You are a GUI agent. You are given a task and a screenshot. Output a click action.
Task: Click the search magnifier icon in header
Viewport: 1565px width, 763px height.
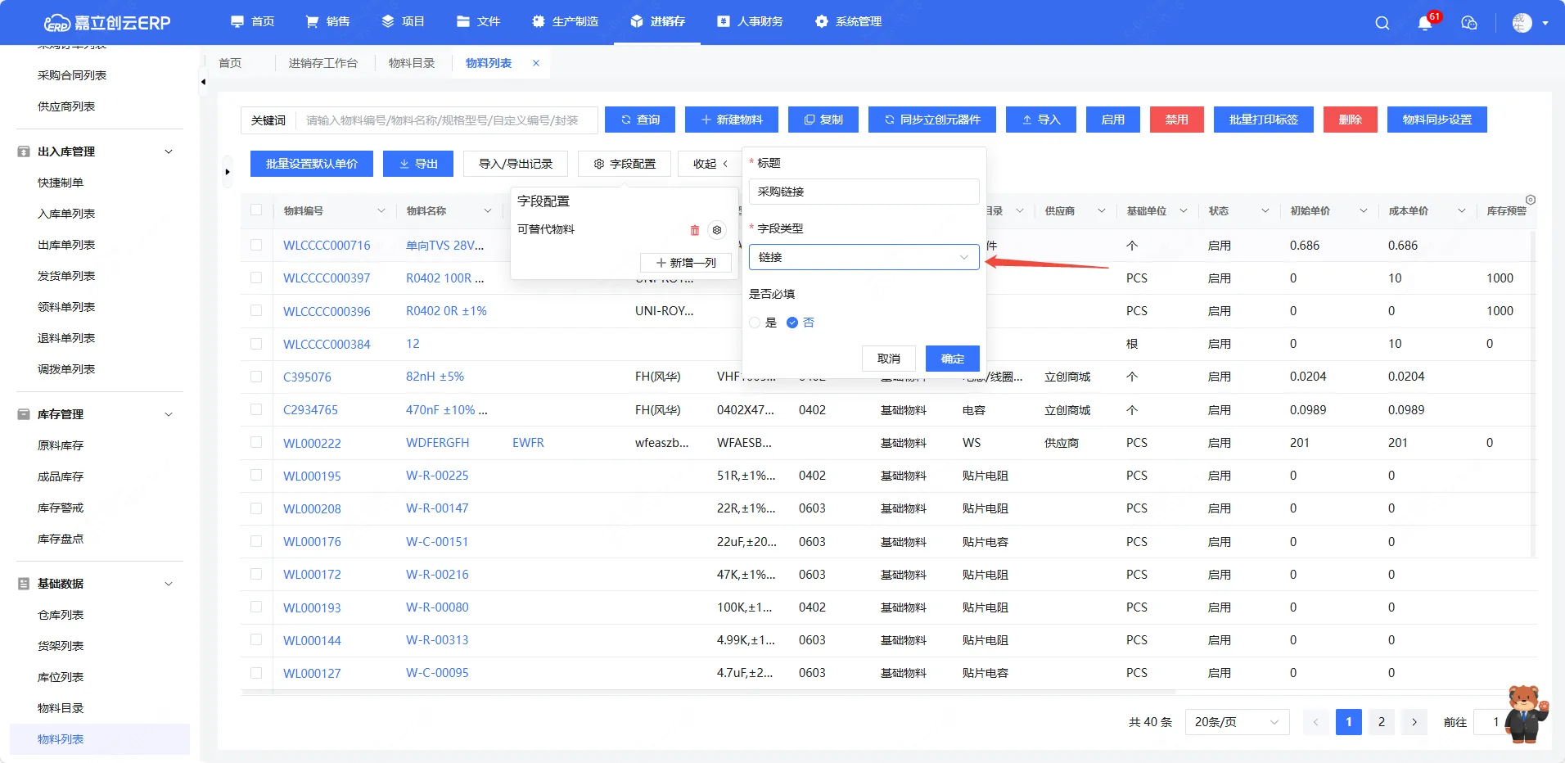tap(1382, 23)
